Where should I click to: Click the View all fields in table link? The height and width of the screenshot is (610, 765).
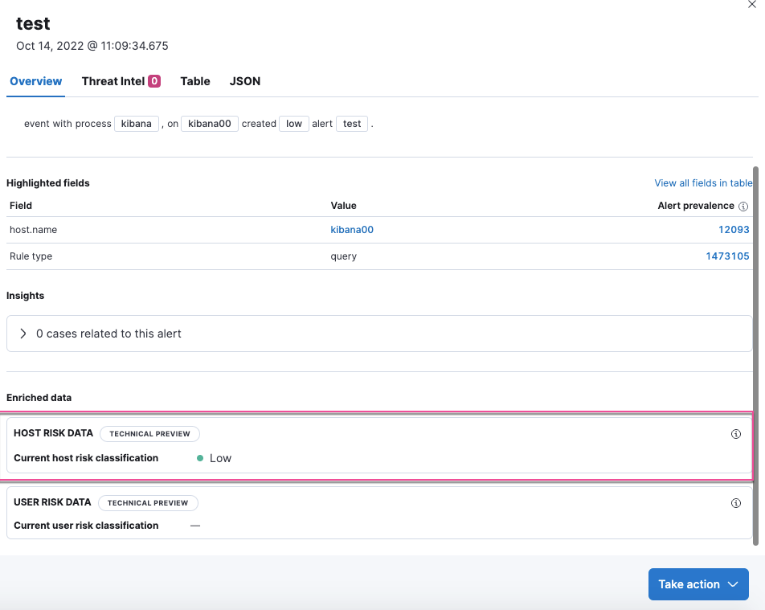coord(703,183)
